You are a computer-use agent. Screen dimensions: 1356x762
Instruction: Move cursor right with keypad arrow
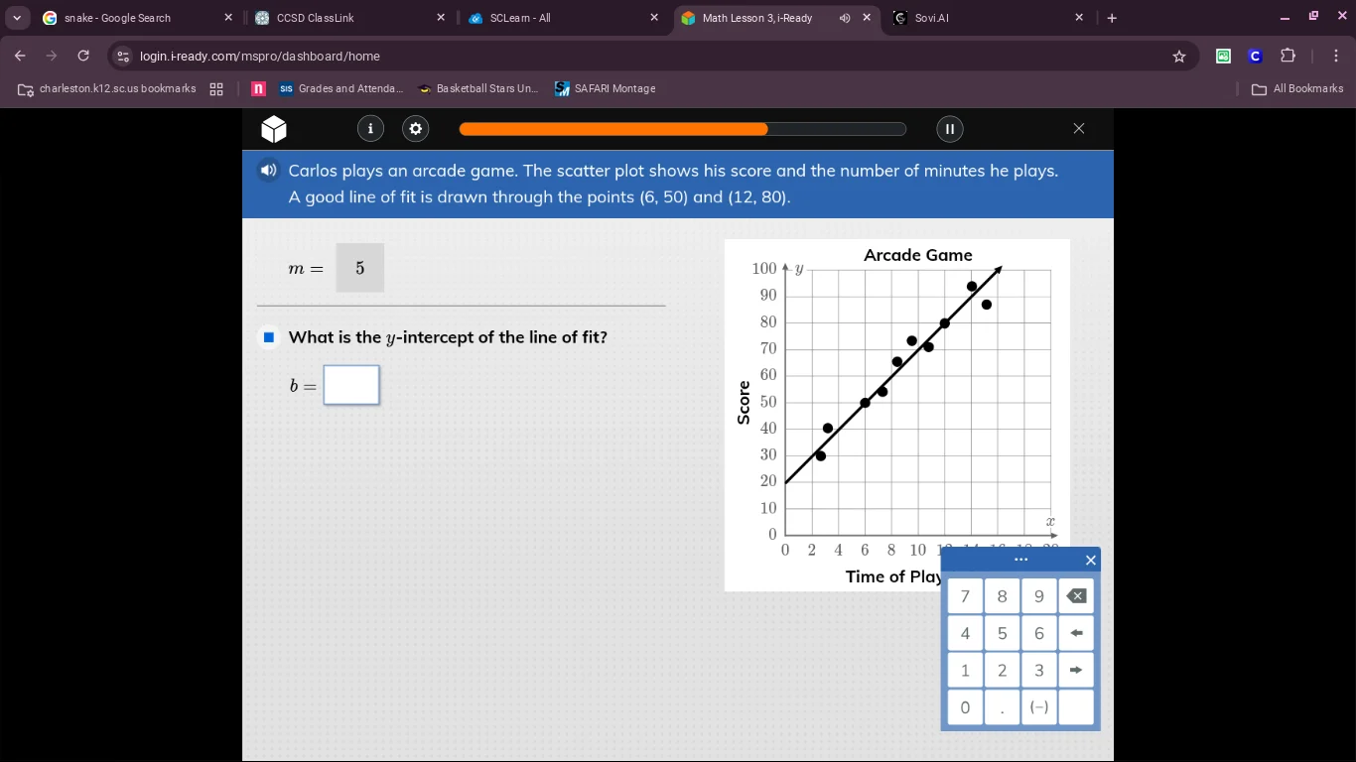1076,670
